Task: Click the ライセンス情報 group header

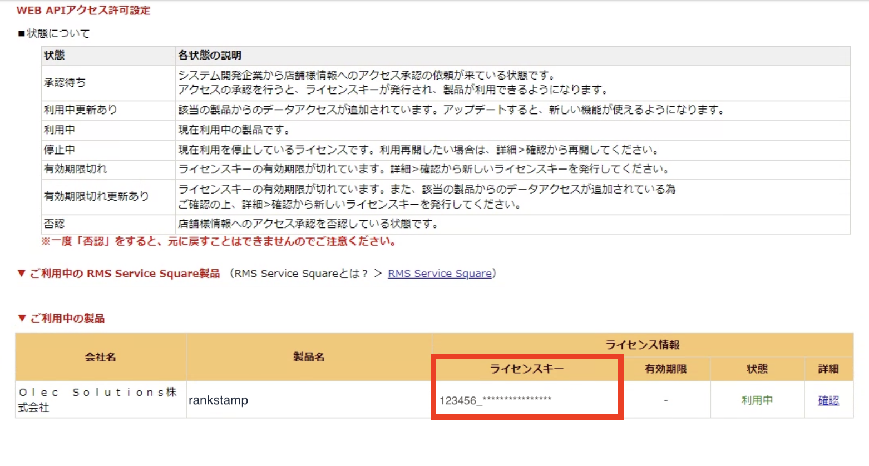Action: point(643,345)
